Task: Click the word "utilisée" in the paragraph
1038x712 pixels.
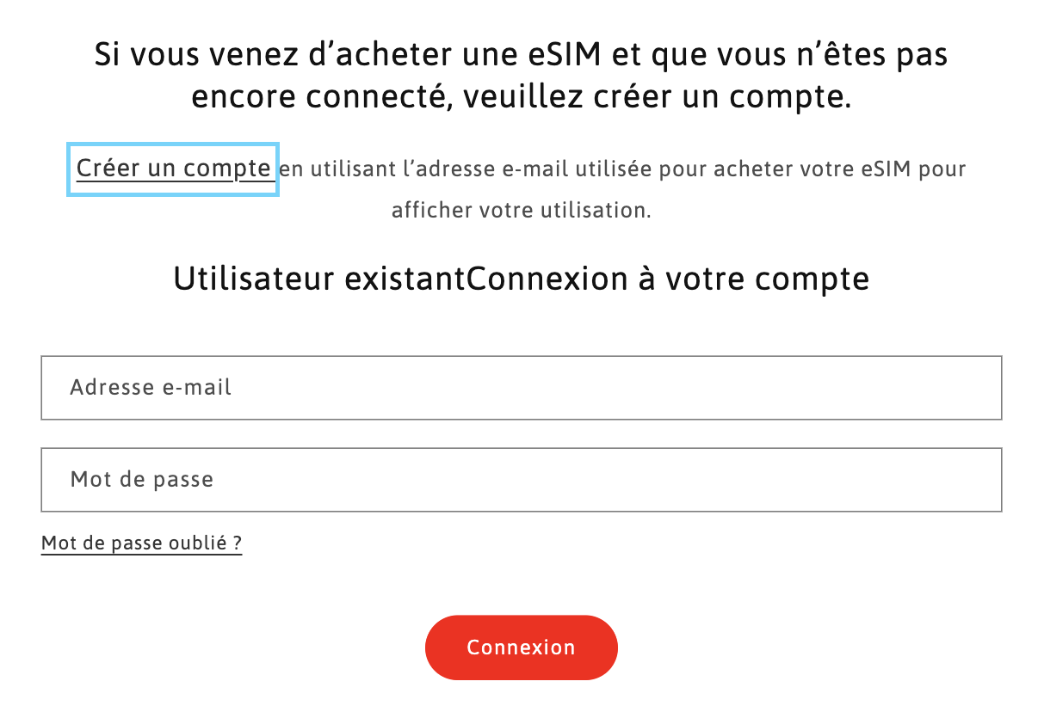Action: click(615, 169)
